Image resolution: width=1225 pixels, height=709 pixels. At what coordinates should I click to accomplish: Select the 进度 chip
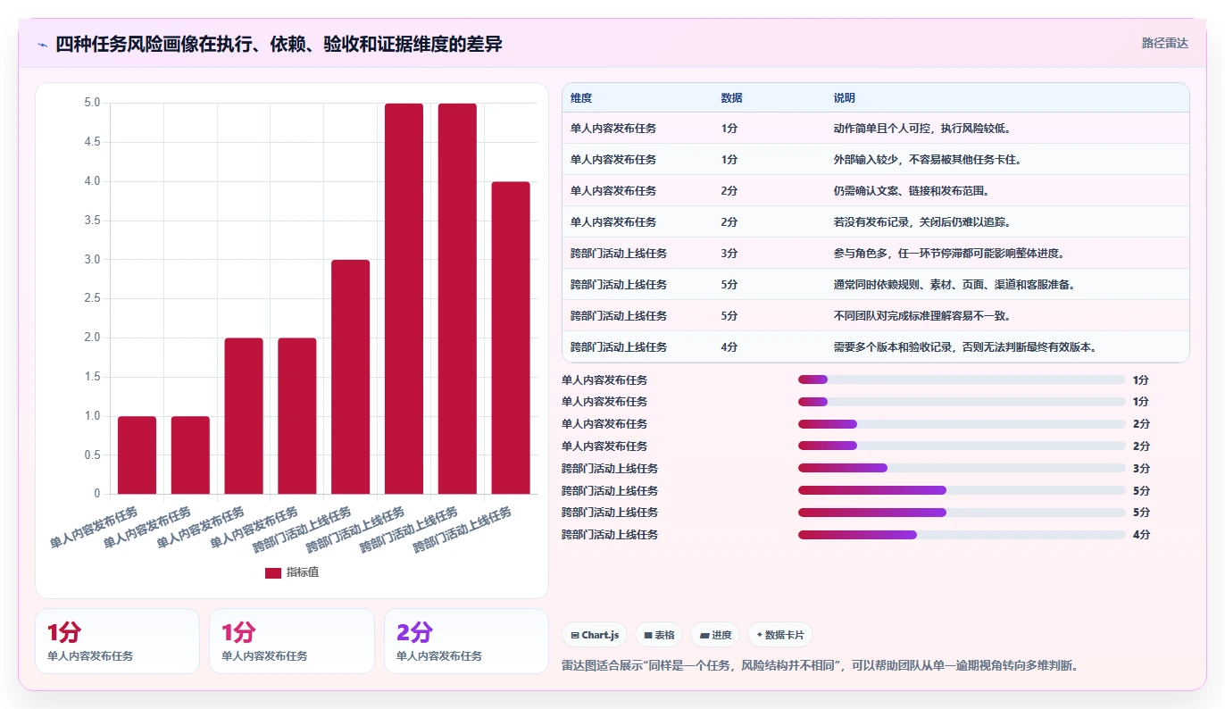tap(715, 635)
